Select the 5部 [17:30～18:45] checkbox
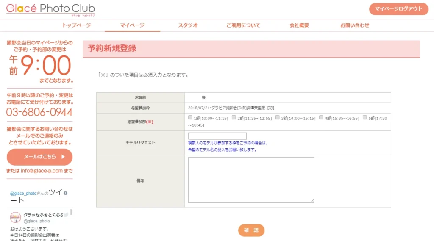Viewport: 434px width, 241px height. click(x=365, y=118)
